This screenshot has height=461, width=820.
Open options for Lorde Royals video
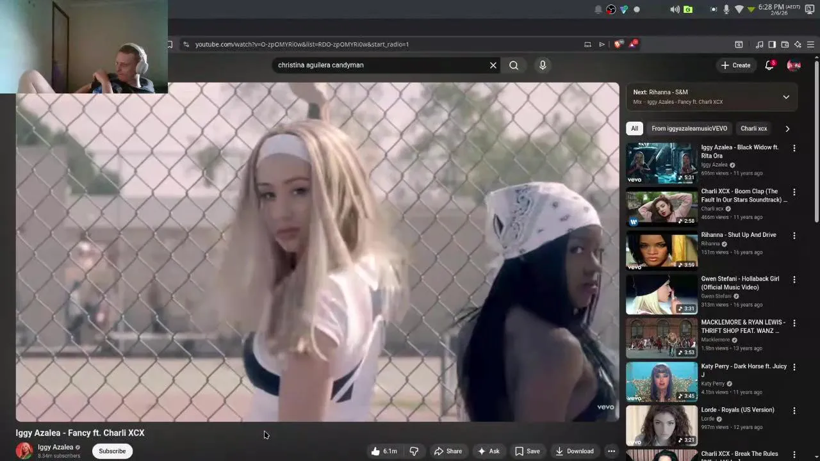coord(794,410)
